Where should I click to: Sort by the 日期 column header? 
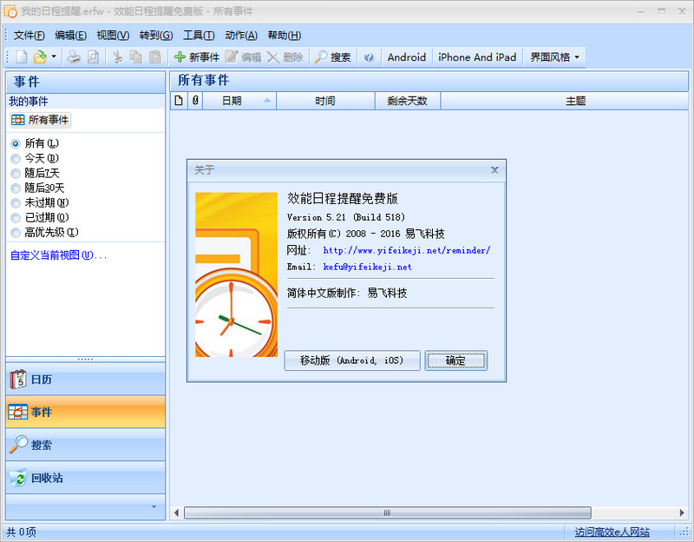click(x=239, y=101)
